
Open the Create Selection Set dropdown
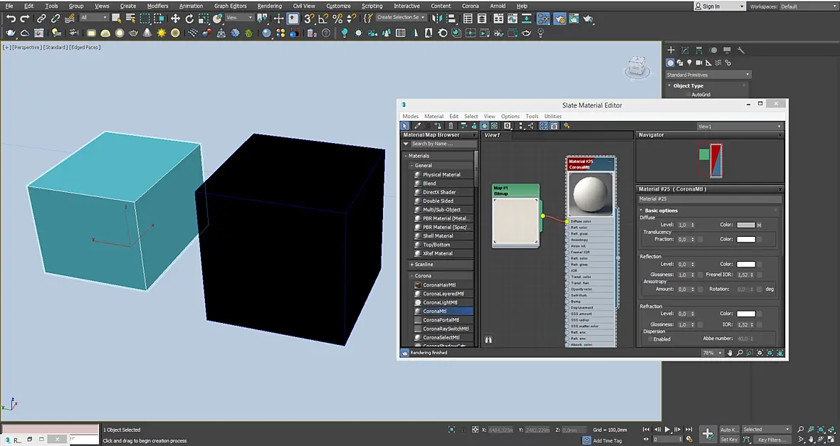click(400, 17)
